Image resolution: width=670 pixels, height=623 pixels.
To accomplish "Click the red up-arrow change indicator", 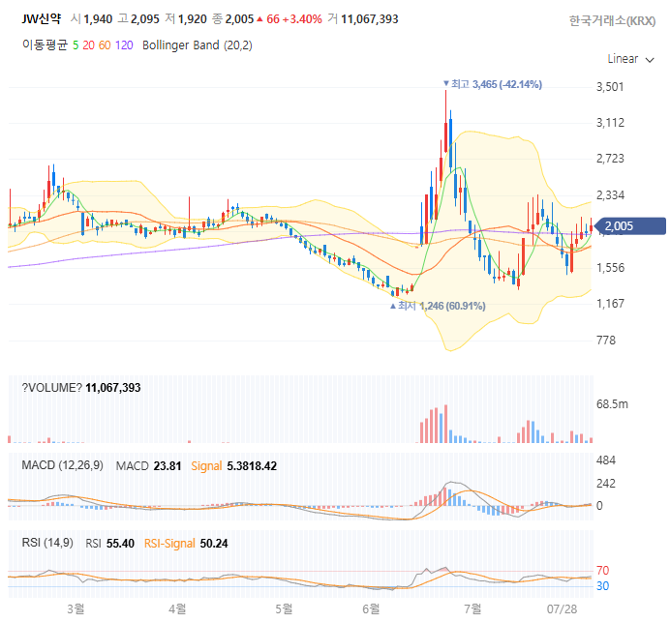I will (x=259, y=19).
